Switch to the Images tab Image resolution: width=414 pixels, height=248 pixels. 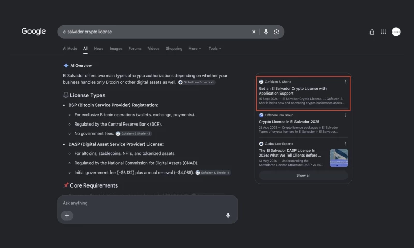point(116,49)
